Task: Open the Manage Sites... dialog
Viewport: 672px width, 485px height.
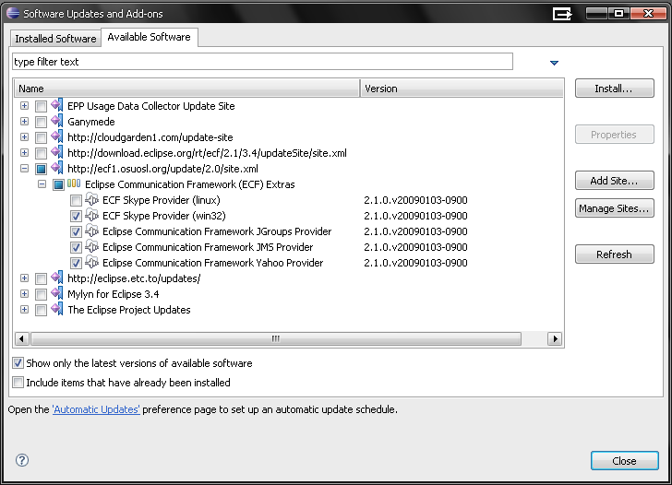Action: (x=614, y=208)
